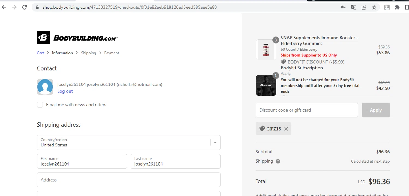
Task: Go back using browser back arrow
Action: 4,7
